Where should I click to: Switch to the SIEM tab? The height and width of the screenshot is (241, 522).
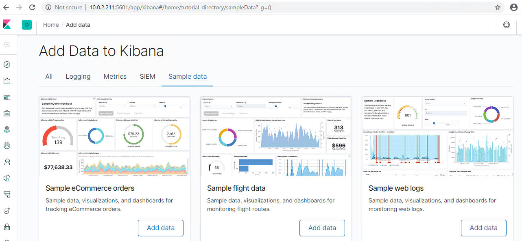tap(147, 76)
